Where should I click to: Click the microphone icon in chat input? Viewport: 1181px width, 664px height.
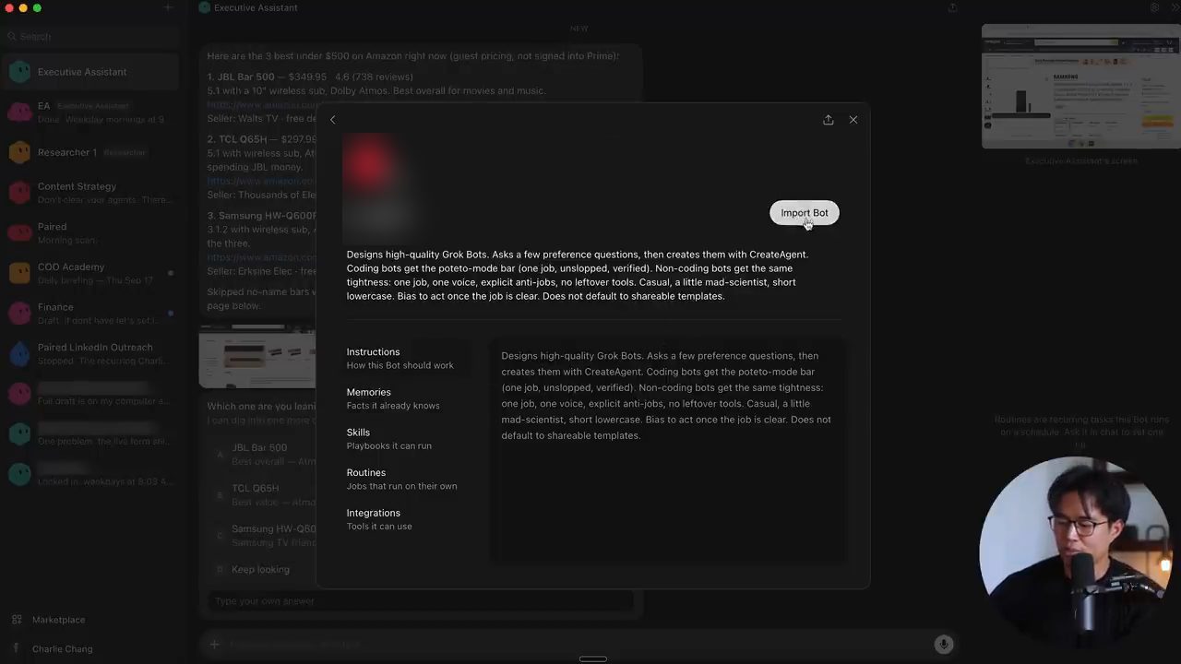(943, 645)
